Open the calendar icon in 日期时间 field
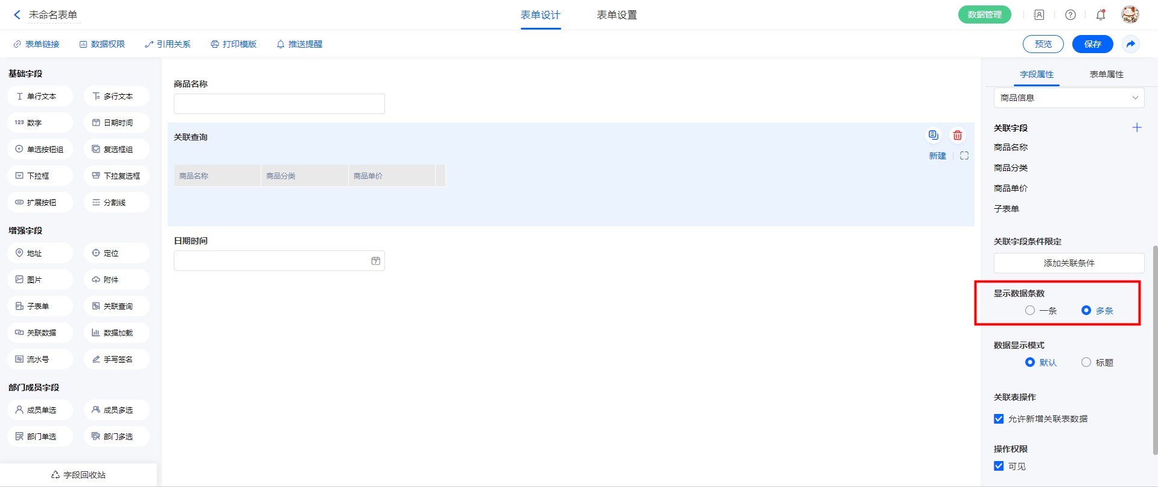The image size is (1158, 487). pyautogui.click(x=375, y=261)
